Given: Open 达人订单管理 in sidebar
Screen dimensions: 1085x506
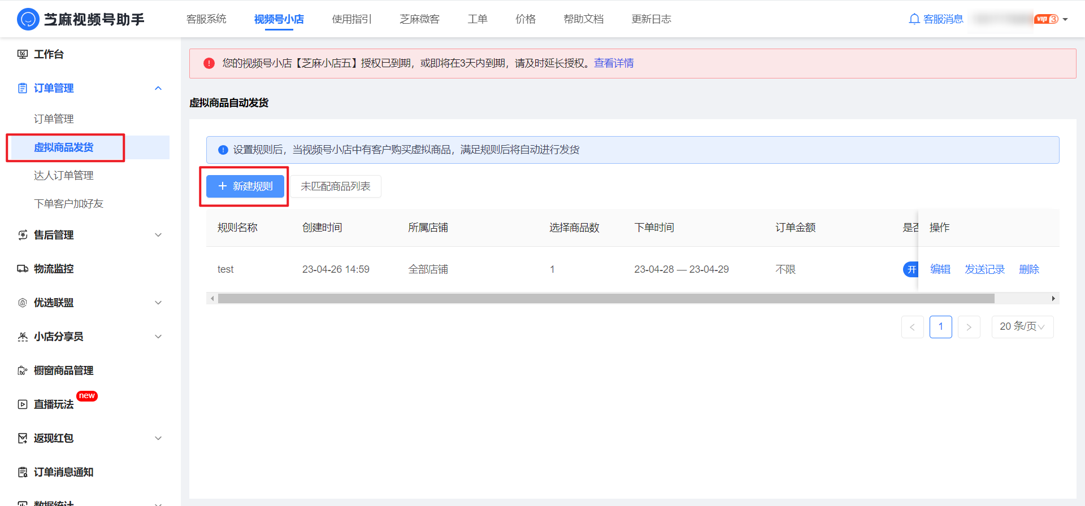Looking at the screenshot, I should click(64, 176).
